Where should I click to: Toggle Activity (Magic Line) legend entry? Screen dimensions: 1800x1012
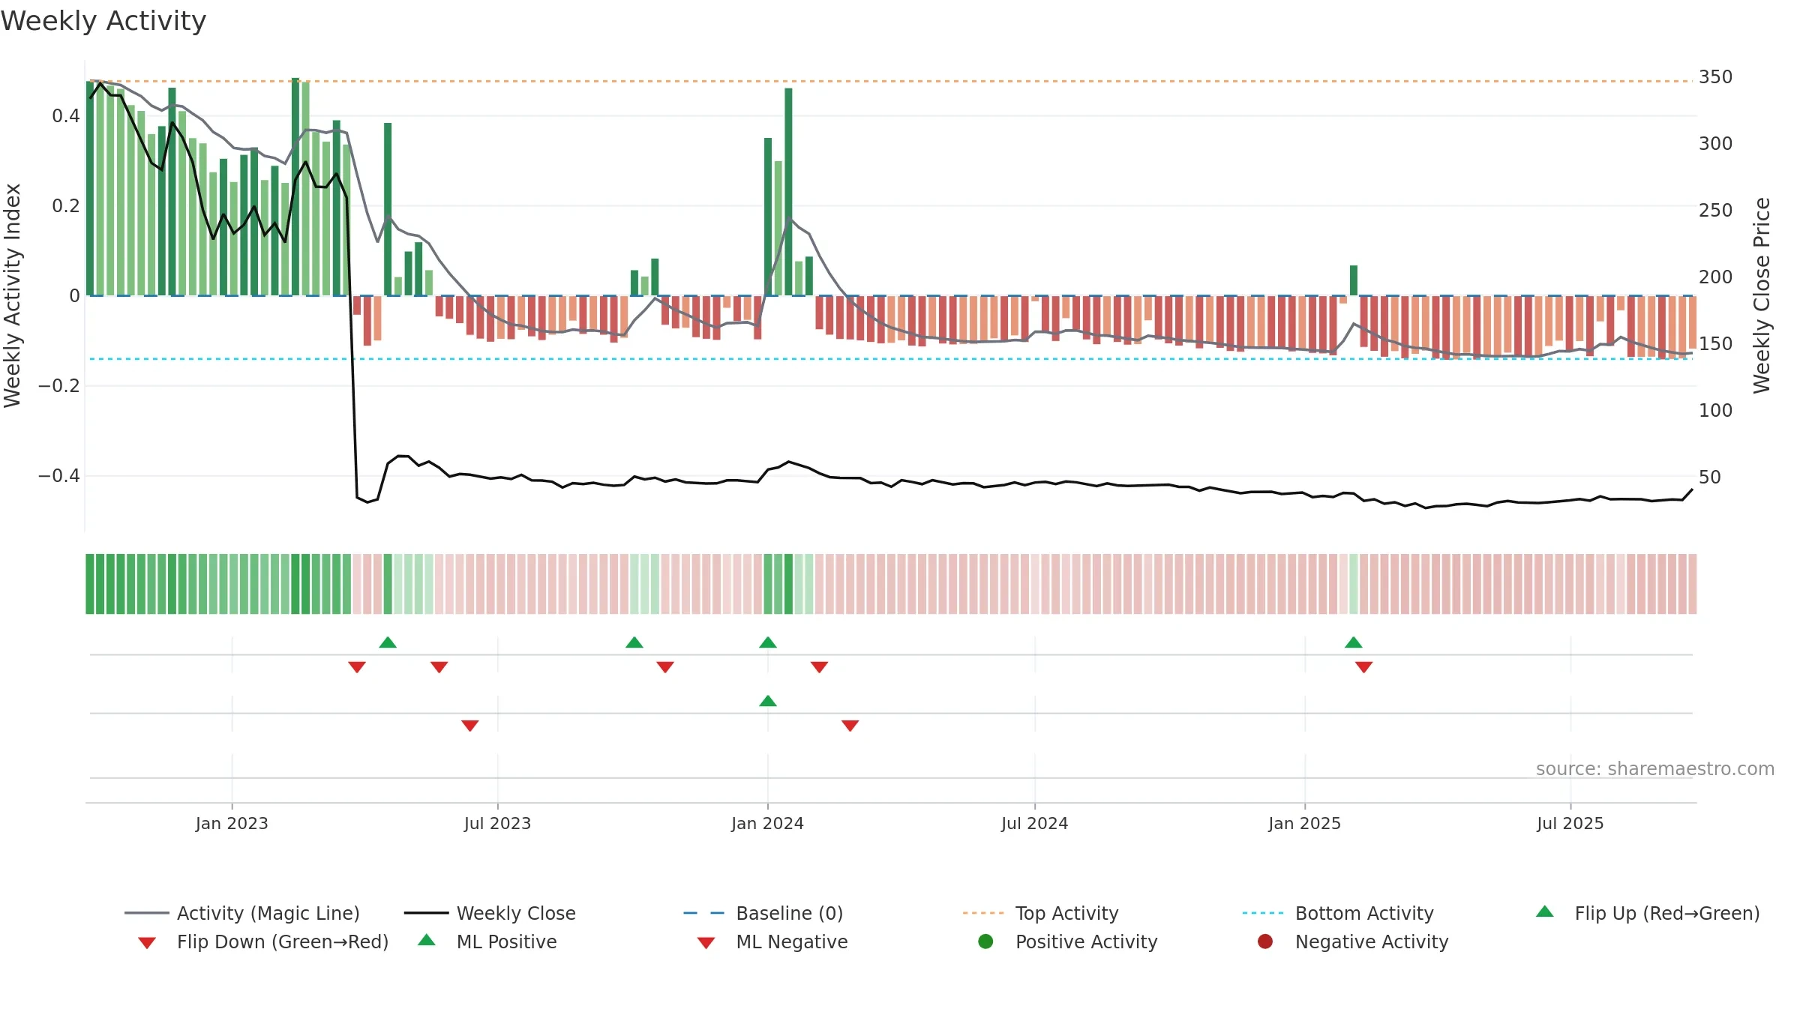pyautogui.click(x=242, y=913)
